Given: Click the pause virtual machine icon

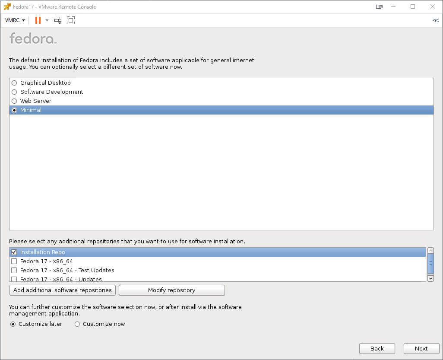Looking at the screenshot, I should [x=38, y=20].
